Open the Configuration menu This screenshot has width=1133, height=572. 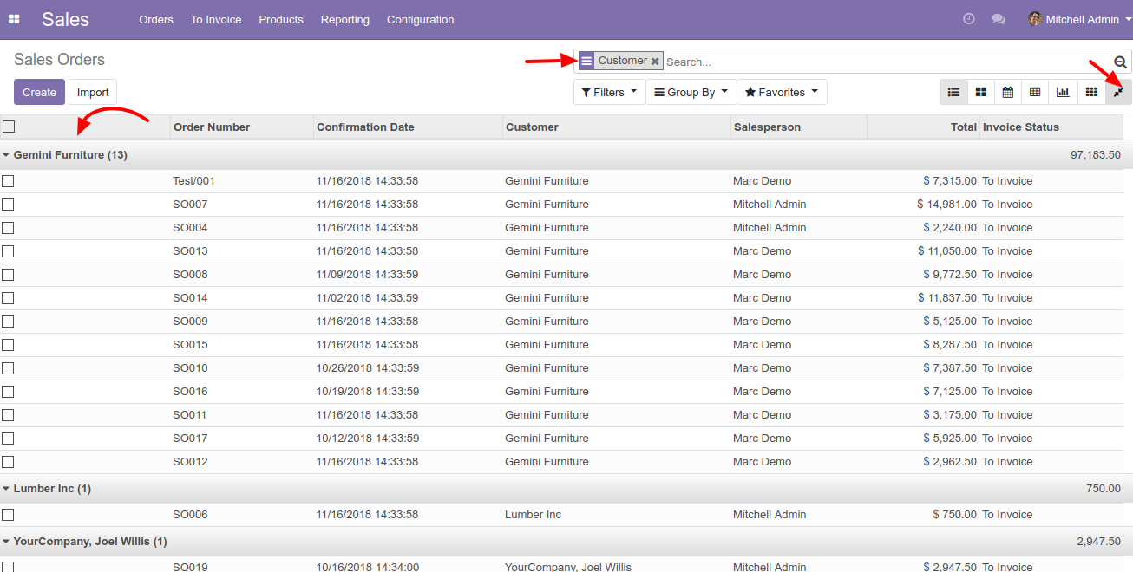421,19
